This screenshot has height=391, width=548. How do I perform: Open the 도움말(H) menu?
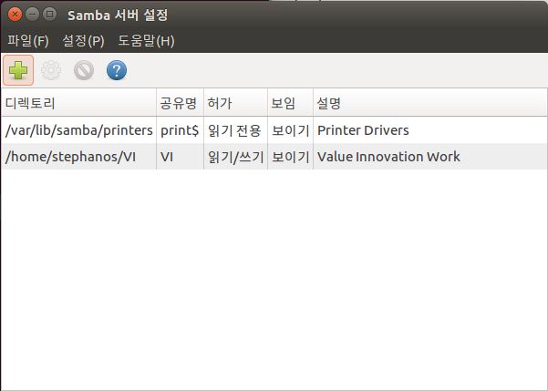tap(146, 41)
